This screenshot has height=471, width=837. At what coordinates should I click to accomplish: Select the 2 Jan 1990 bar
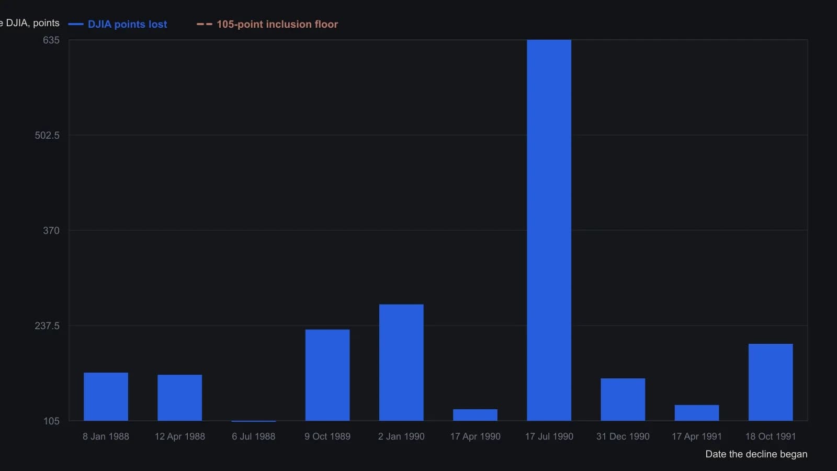pyautogui.click(x=401, y=362)
